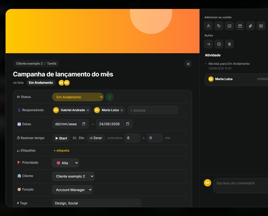Click the add cover image icon
Viewport: 268px width, 216px height.
click(261, 26)
